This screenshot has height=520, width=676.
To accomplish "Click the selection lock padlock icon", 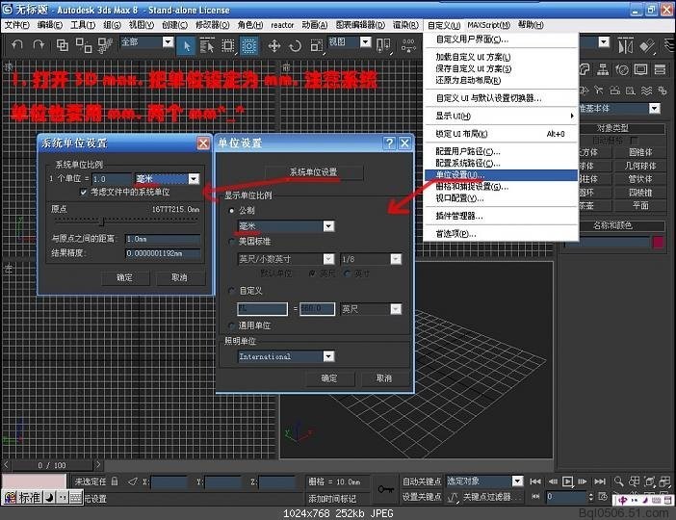I will click(115, 481).
